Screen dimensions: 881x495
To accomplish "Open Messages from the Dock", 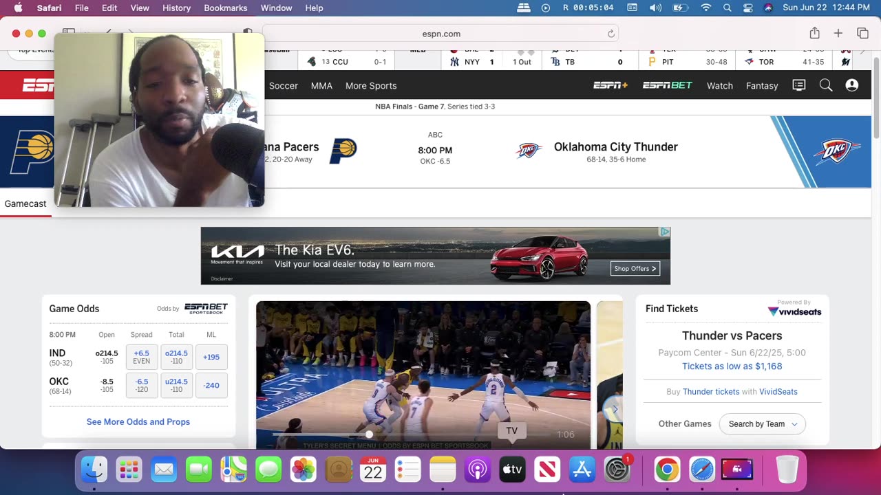I will 268,470.
